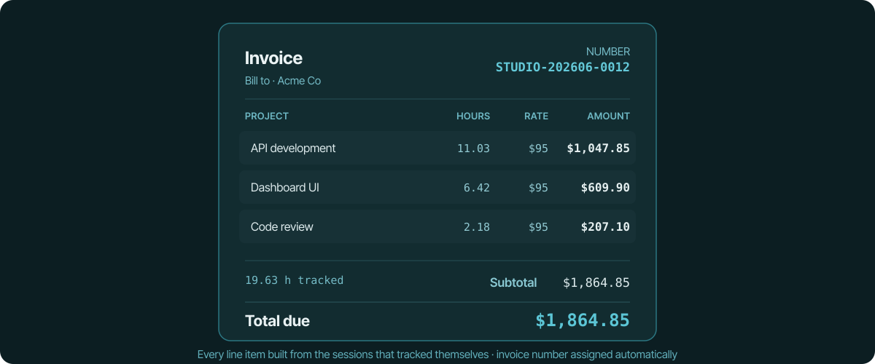
Task: Click the '19.63 h tracked' text
Action: pyautogui.click(x=294, y=280)
